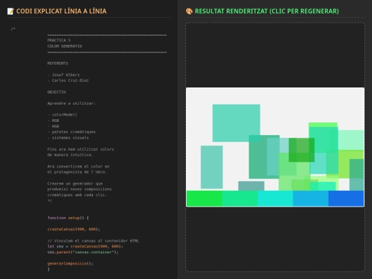Click the memo icon beside CODI EXPLICAT heading
The width and height of the screenshot is (372, 279).
[10, 11]
